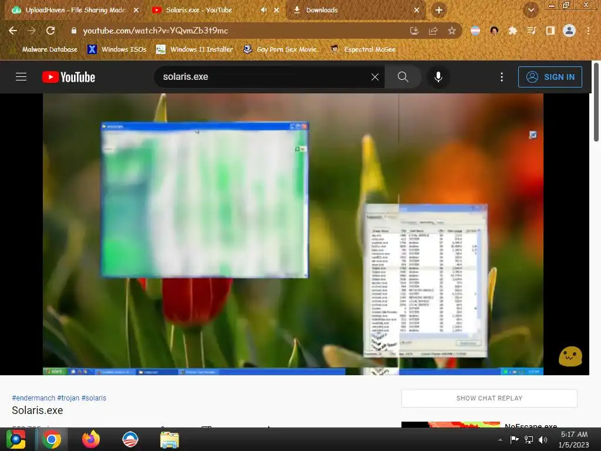Open the #endermanch hashtag

click(x=33, y=398)
